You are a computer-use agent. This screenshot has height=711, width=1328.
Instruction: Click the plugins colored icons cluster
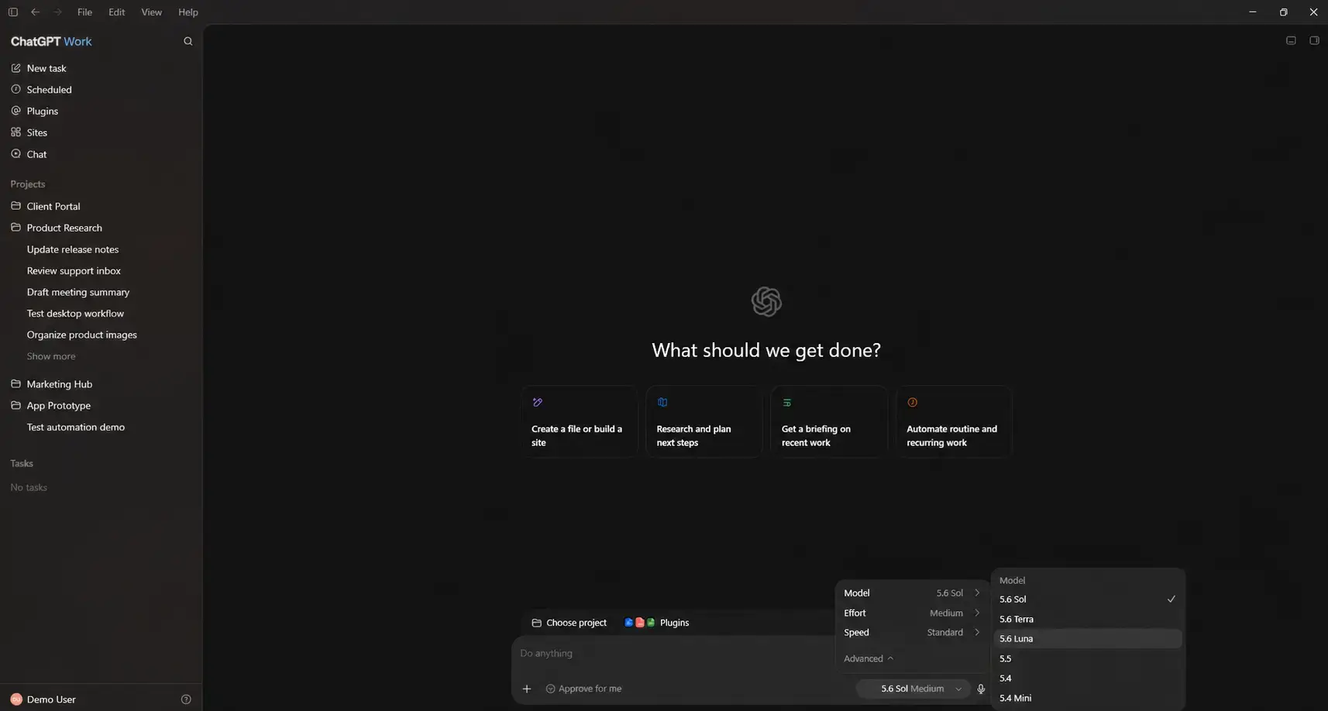pyautogui.click(x=640, y=623)
